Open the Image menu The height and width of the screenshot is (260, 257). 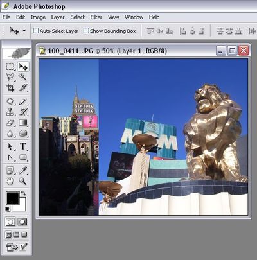[x=38, y=17]
